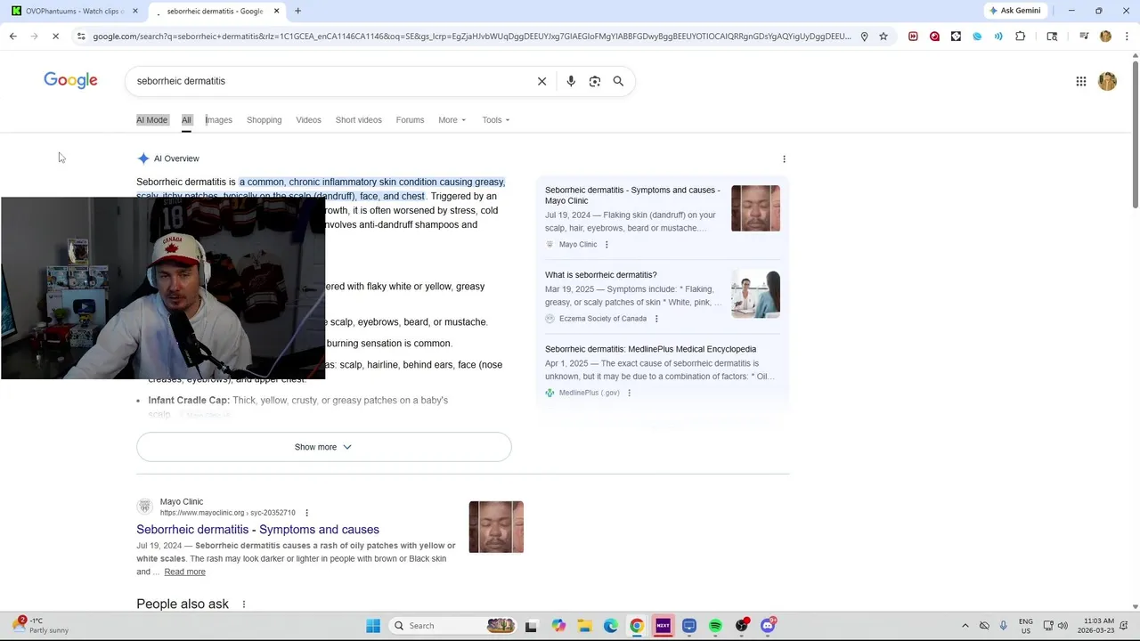Switch to OVOPhantuums browser tab
The width and height of the screenshot is (1140, 641).
(x=75, y=11)
